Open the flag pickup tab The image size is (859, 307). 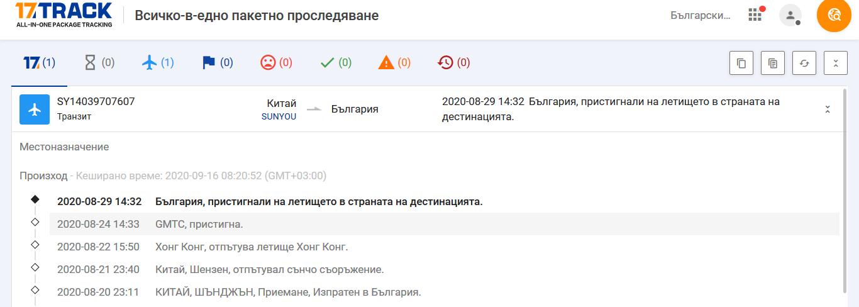click(218, 62)
